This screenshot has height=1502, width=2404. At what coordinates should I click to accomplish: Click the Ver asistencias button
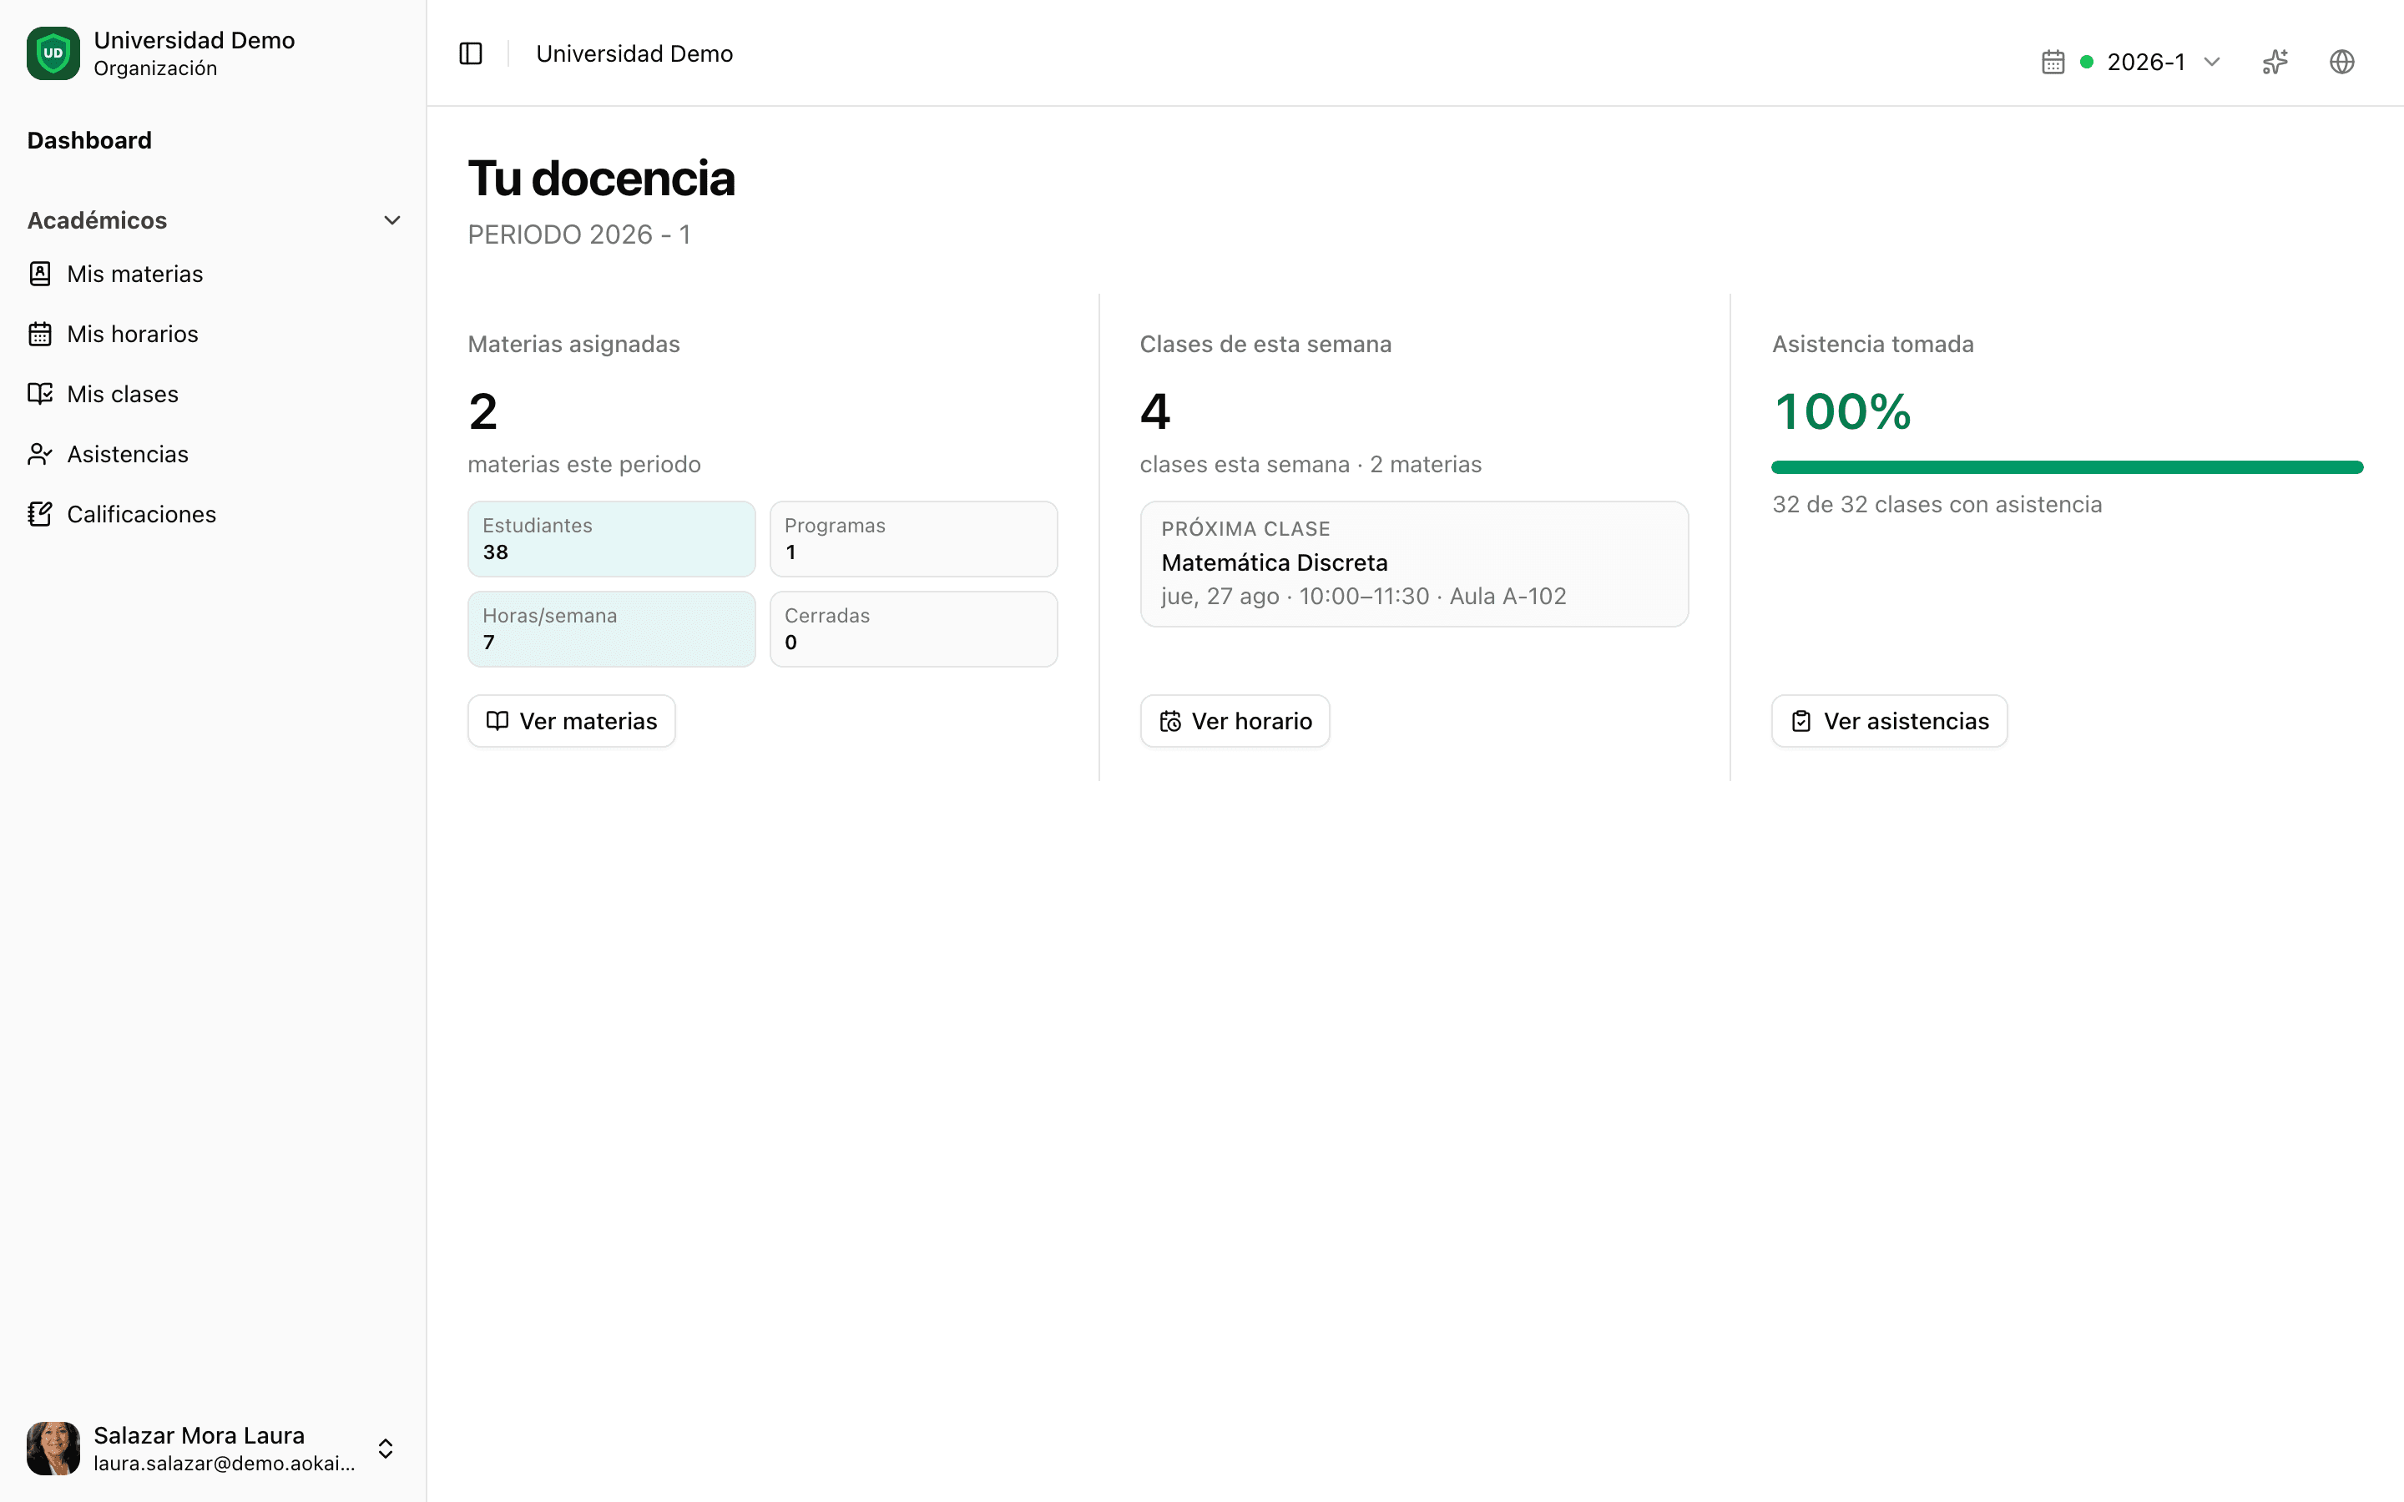coord(1890,721)
